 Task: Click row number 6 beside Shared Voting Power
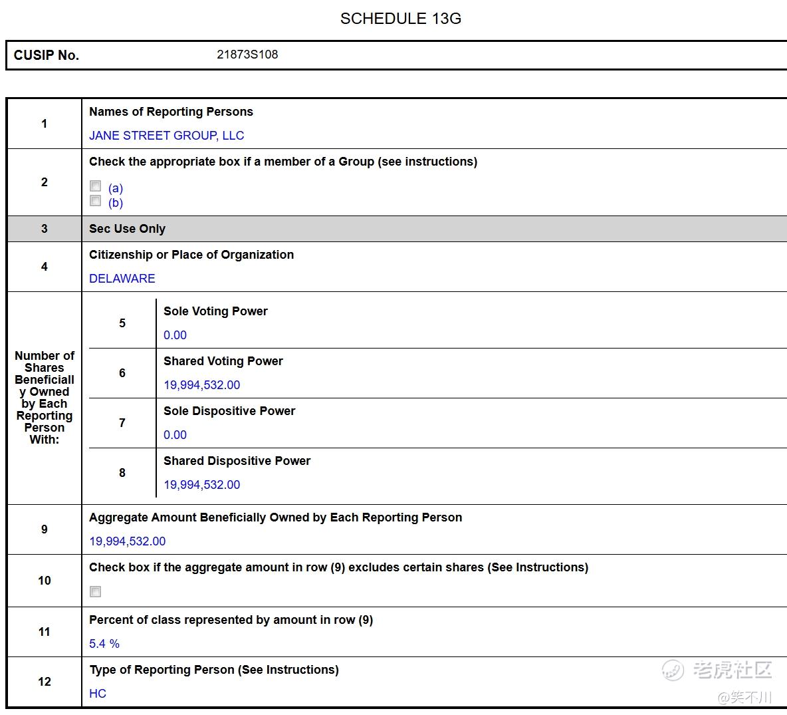click(122, 373)
